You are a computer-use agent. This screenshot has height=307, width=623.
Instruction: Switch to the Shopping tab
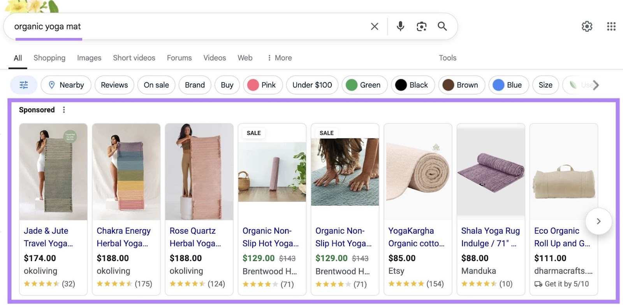(49, 58)
